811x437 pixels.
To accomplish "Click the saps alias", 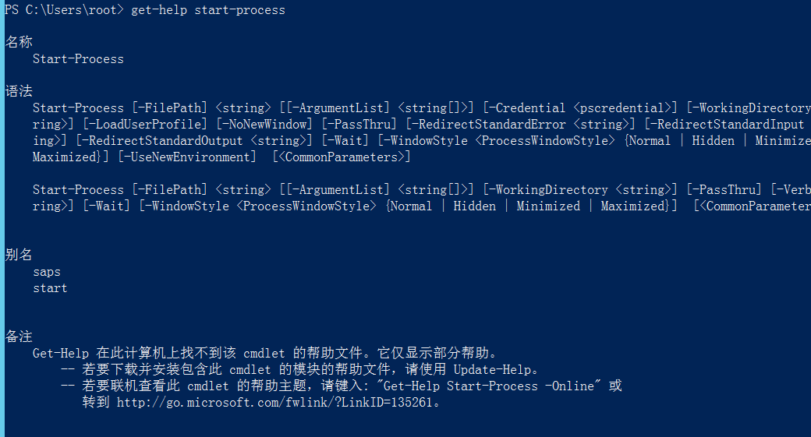I will pyautogui.click(x=47, y=272).
